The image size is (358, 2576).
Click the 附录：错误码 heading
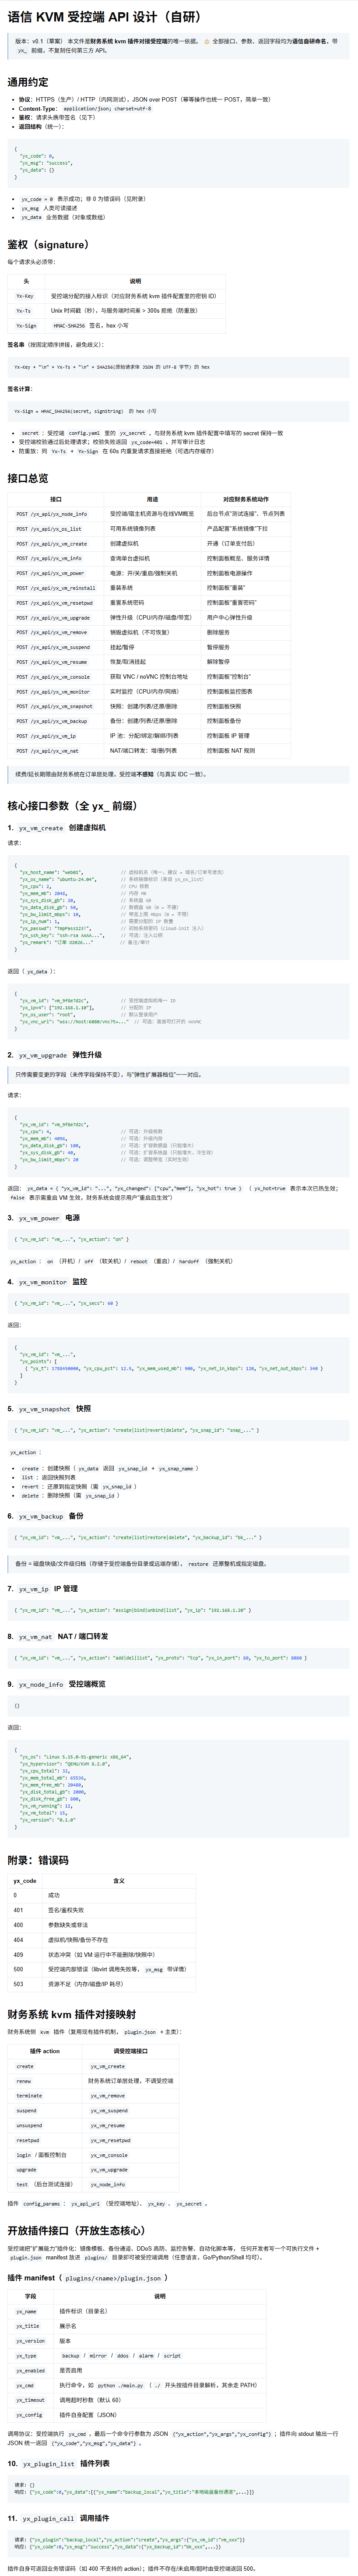click(x=38, y=1860)
